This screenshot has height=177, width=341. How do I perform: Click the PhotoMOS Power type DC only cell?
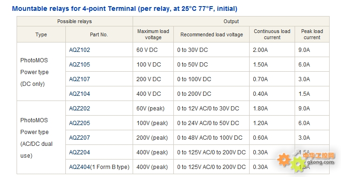pos(41,72)
